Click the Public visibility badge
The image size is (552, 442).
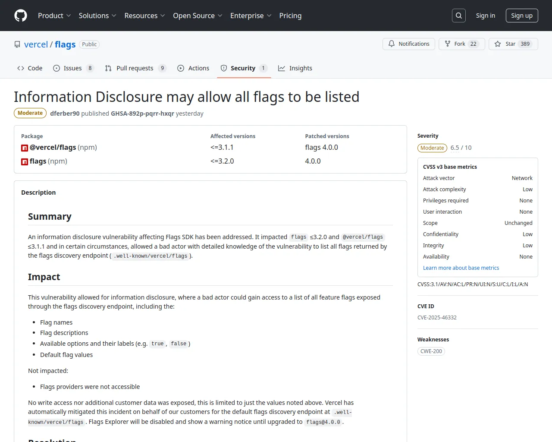89,44
